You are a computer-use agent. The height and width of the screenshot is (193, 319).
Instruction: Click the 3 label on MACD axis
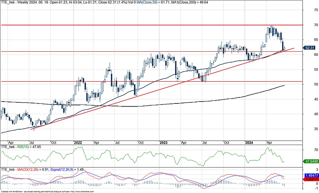[317, 170]
